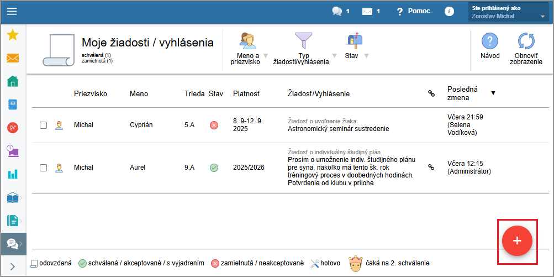
Task: Click the yellow star favorites icon
Action: coord(12,35)
